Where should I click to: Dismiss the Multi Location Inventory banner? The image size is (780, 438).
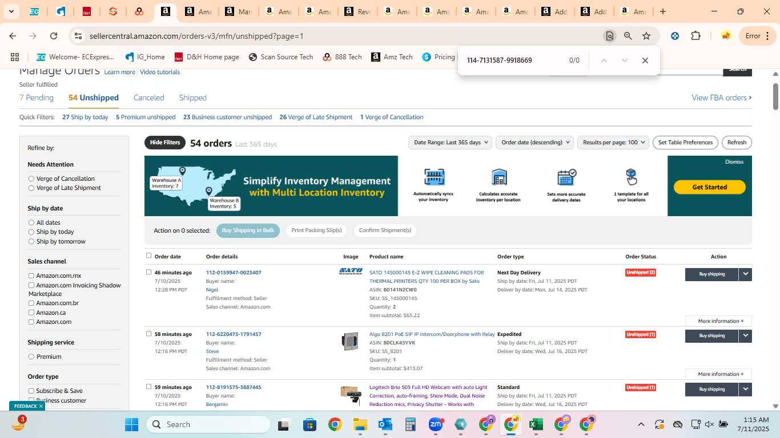pos(734,162)
